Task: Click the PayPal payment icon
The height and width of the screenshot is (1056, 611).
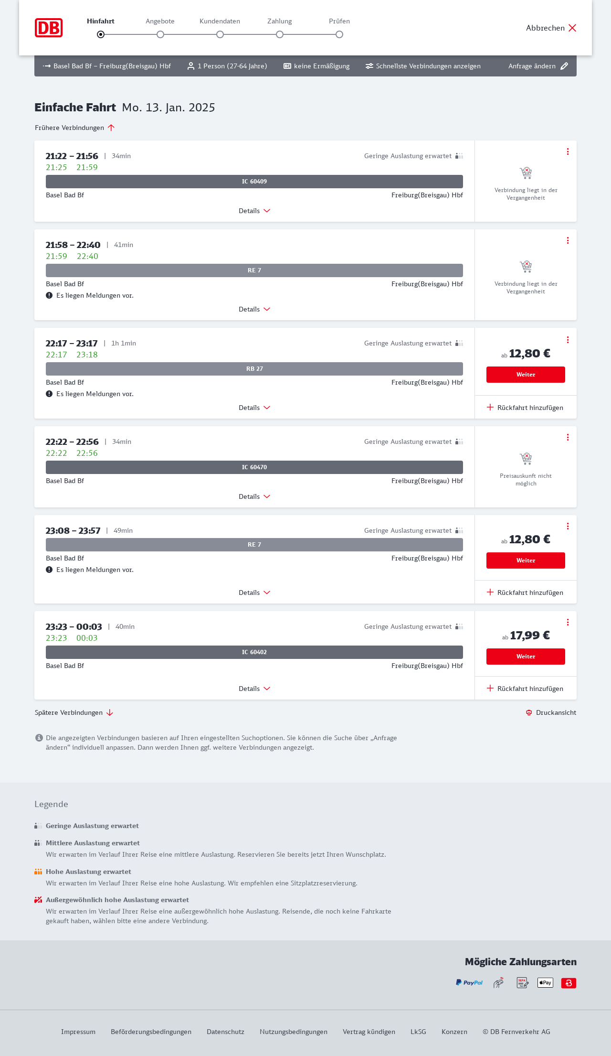Action: coord(469,983)
